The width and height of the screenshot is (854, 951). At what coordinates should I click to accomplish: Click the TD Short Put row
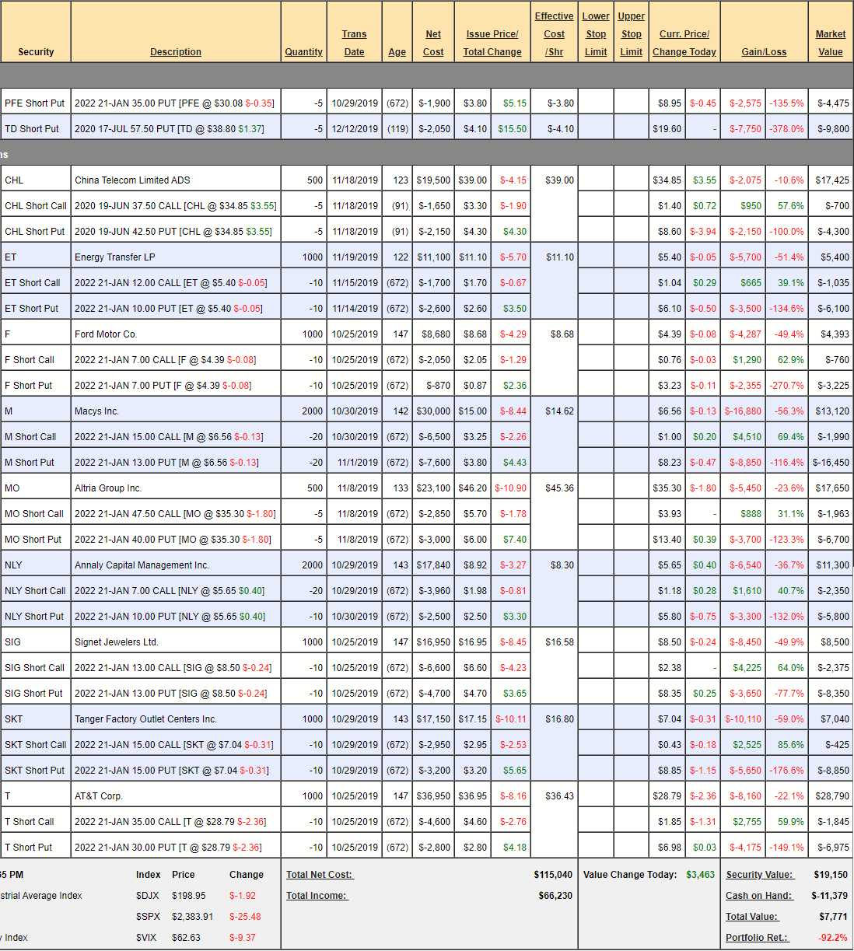(x=32, y=129)
